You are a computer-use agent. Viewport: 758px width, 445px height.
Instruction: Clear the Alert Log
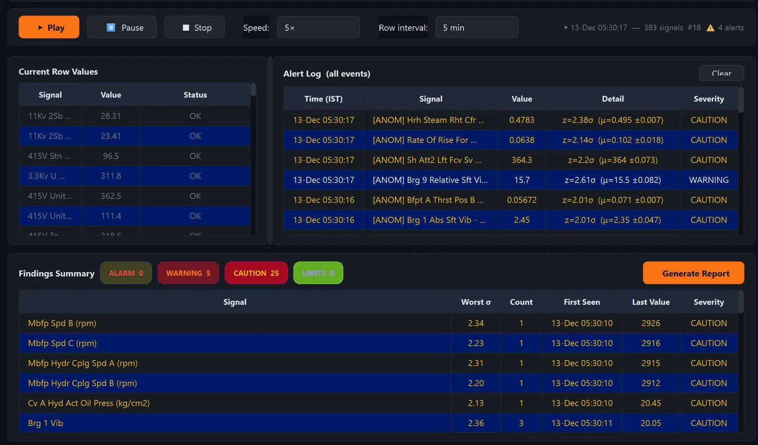(x=721, y=73)
